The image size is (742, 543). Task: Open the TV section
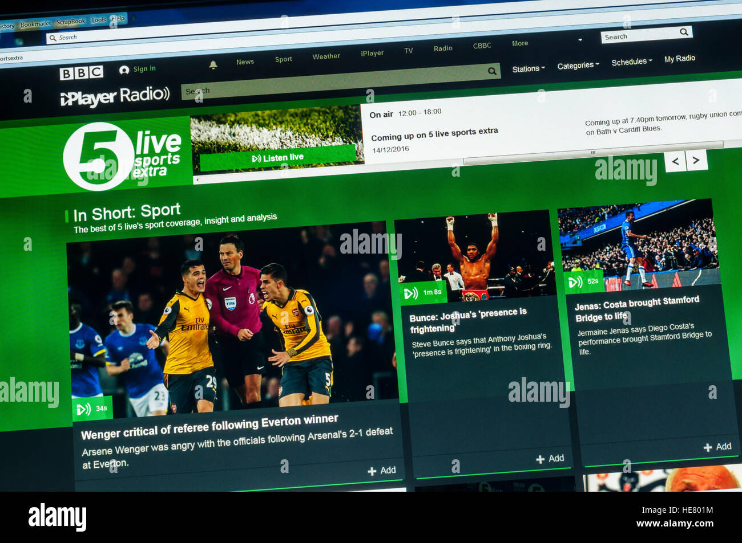[409, 51]
